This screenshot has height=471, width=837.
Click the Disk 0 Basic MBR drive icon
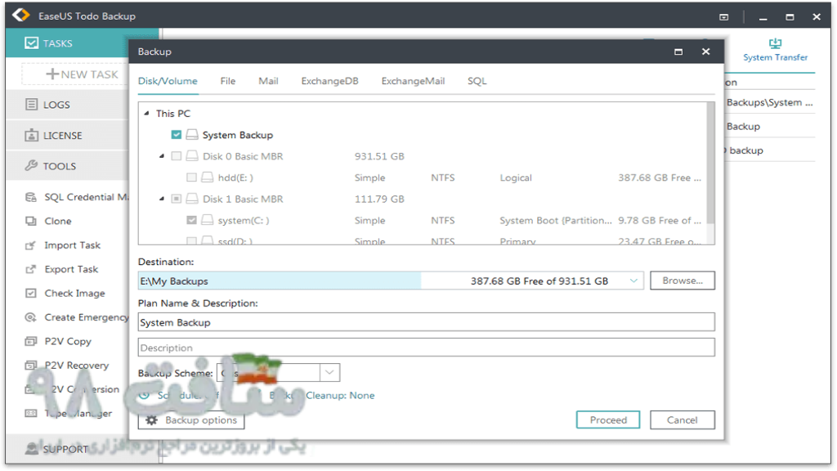(192, 156)
